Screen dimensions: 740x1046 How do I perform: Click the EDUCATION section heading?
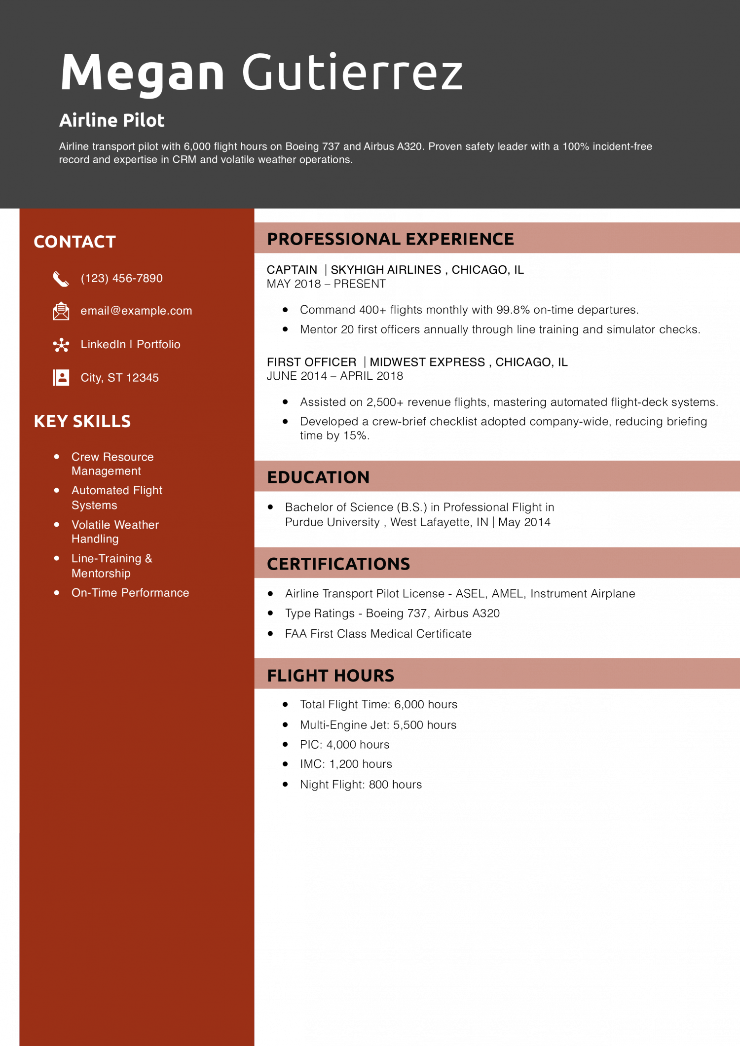click(x=318, y=477)
